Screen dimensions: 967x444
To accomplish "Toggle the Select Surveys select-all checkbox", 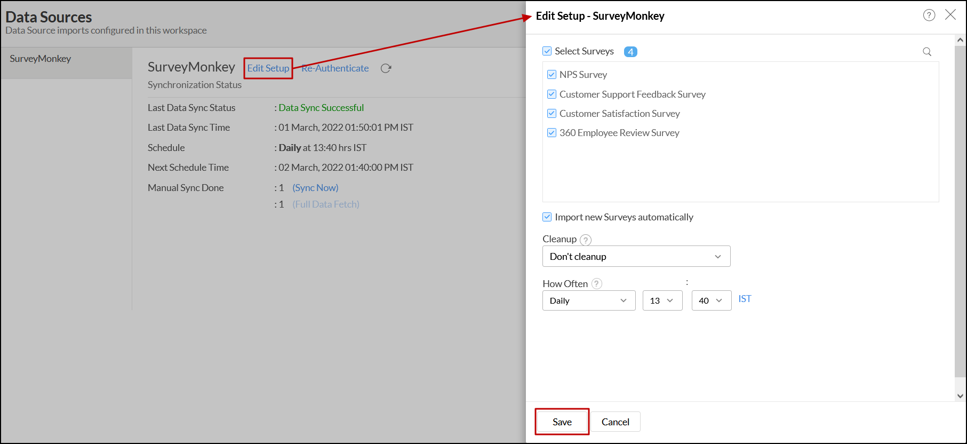I will pyautogui.click(x=547, y=51).
